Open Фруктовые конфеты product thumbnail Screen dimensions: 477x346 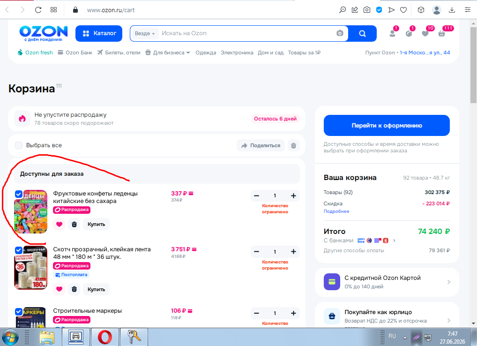(31, 212)
